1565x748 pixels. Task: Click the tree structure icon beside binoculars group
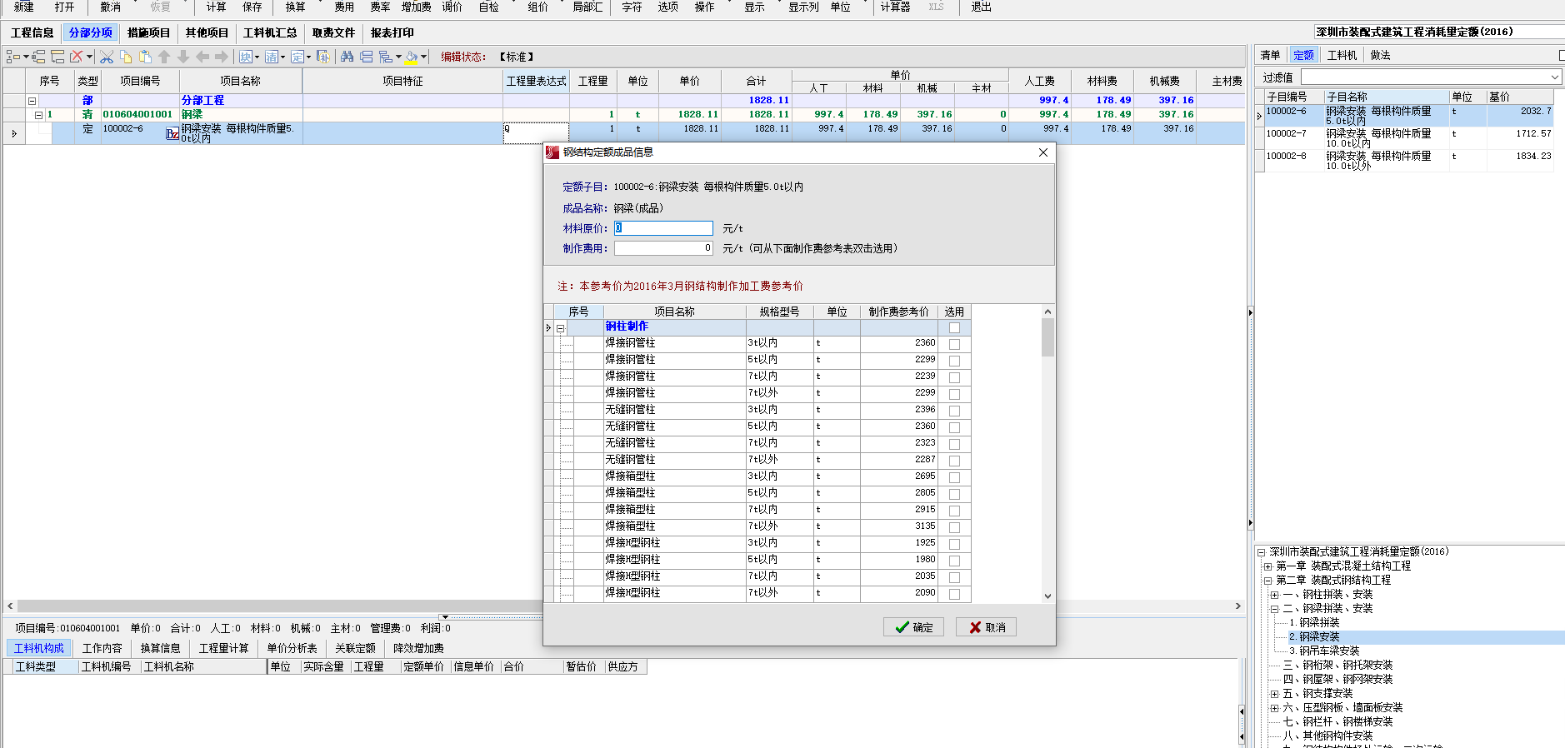tap(386, 57)
